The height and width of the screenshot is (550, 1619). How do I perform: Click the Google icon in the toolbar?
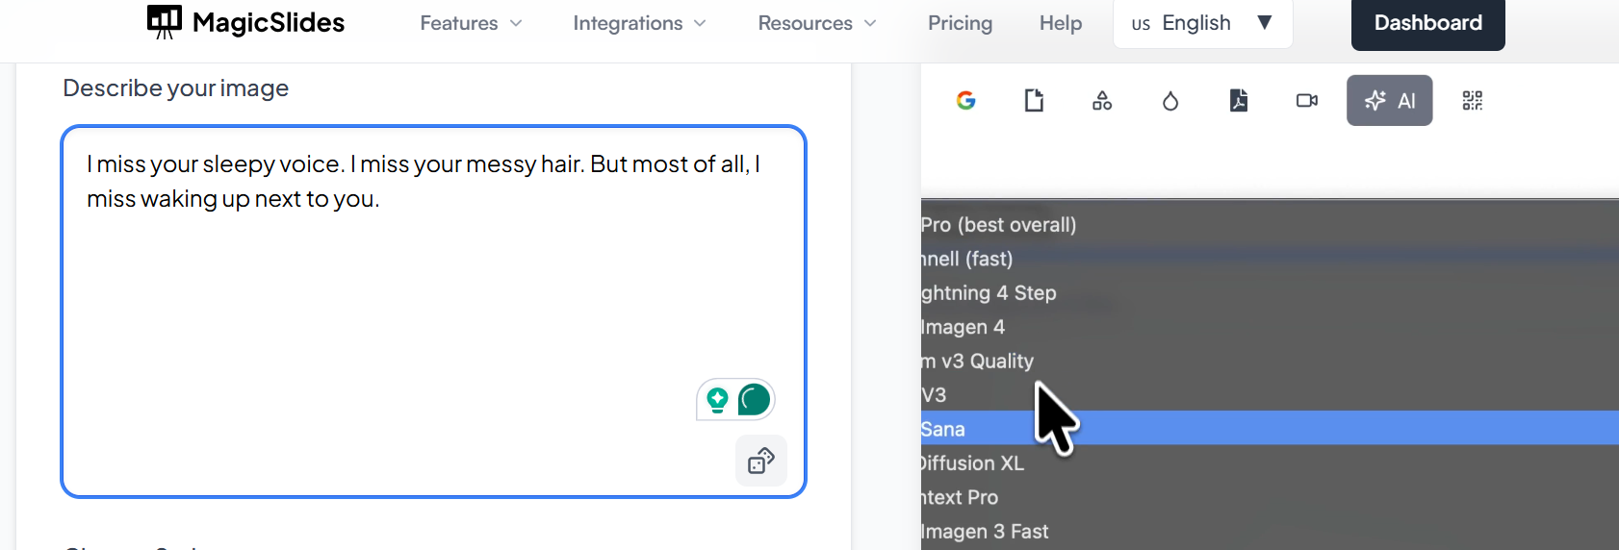pyautogui.click(x=965, y=100)
